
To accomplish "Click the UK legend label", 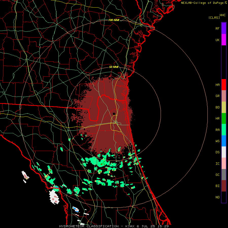I will pyautogui.click(x=217, y=40).
